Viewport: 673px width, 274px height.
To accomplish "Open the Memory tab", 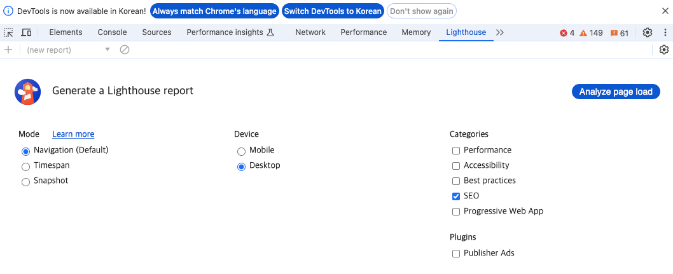I will point(416,32).
